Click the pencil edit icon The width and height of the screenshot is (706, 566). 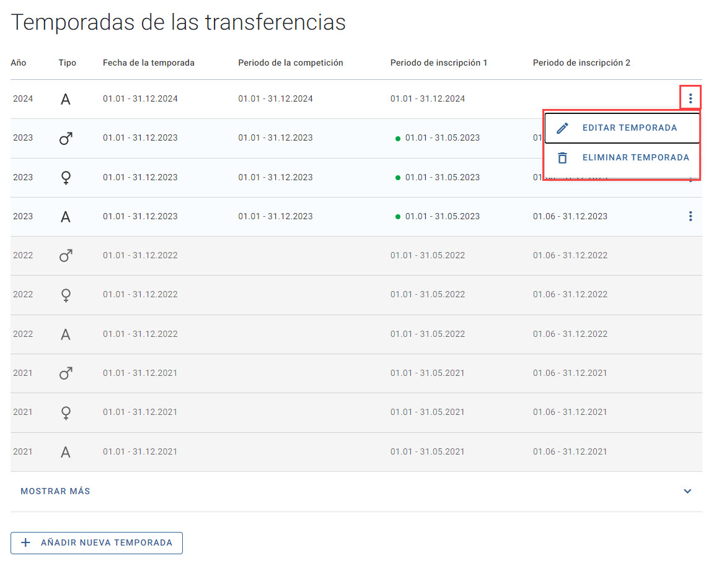click(562, 128)
